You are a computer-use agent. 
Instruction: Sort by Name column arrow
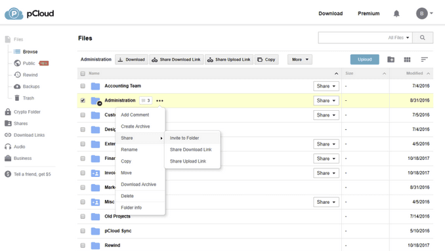[x=336, y=73]
